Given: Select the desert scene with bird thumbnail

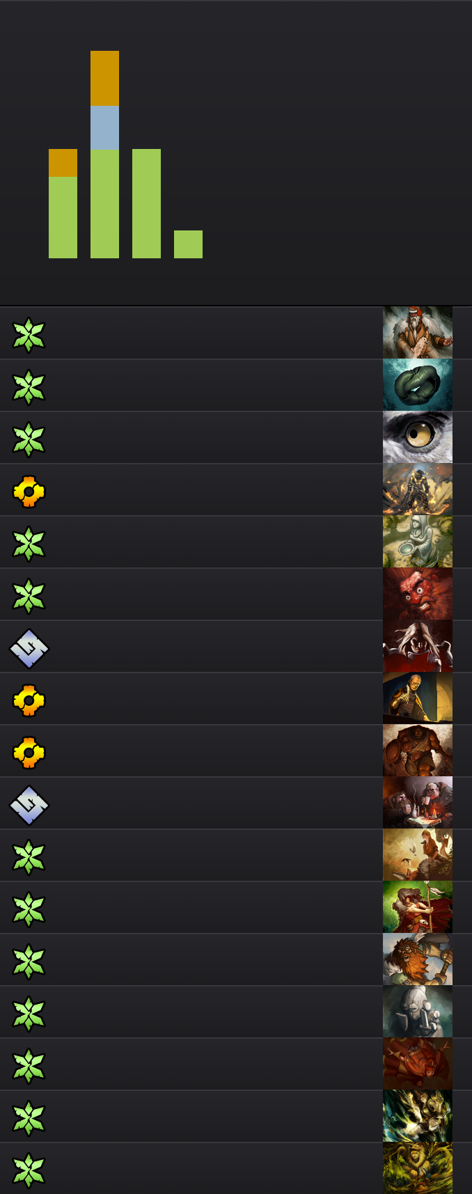Looking at the screenshot, I should (418, 855).
